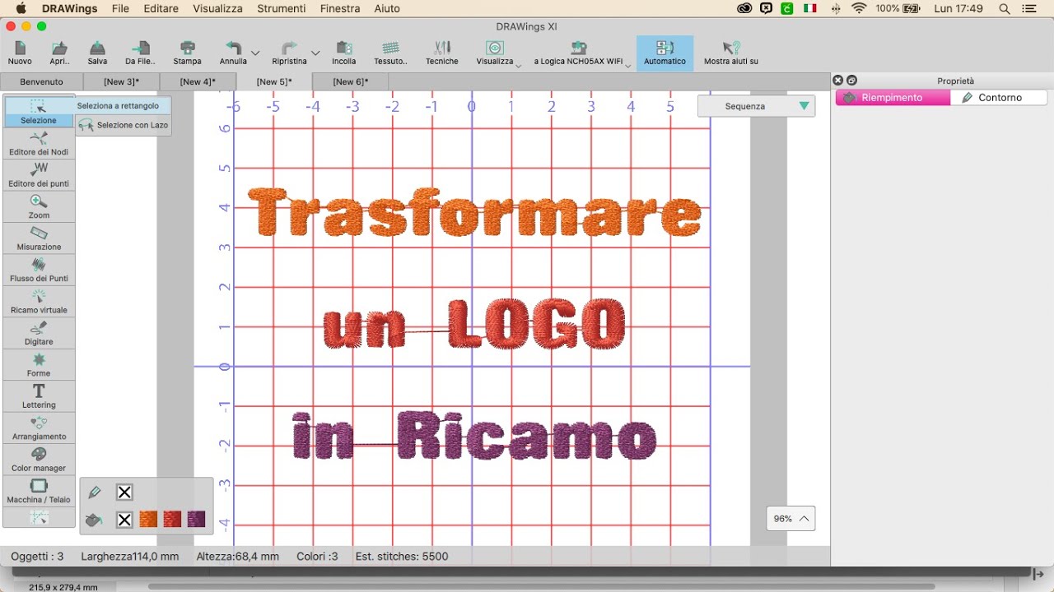Image resolution: width=1054 pixels, height=592 pixels.
Task: Switch to the [New 3]* tab
Action: [121, 81]
